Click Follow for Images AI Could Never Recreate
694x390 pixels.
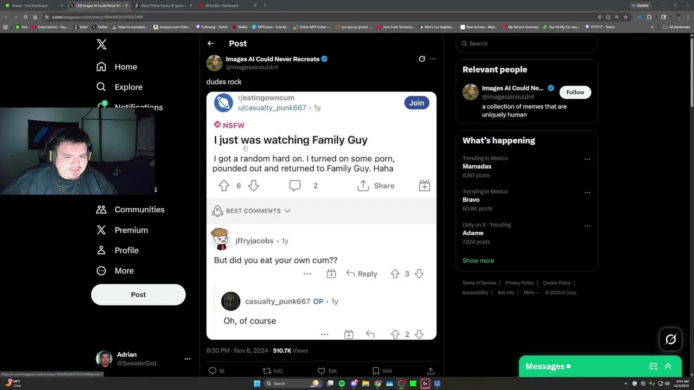tap(575, 92)
